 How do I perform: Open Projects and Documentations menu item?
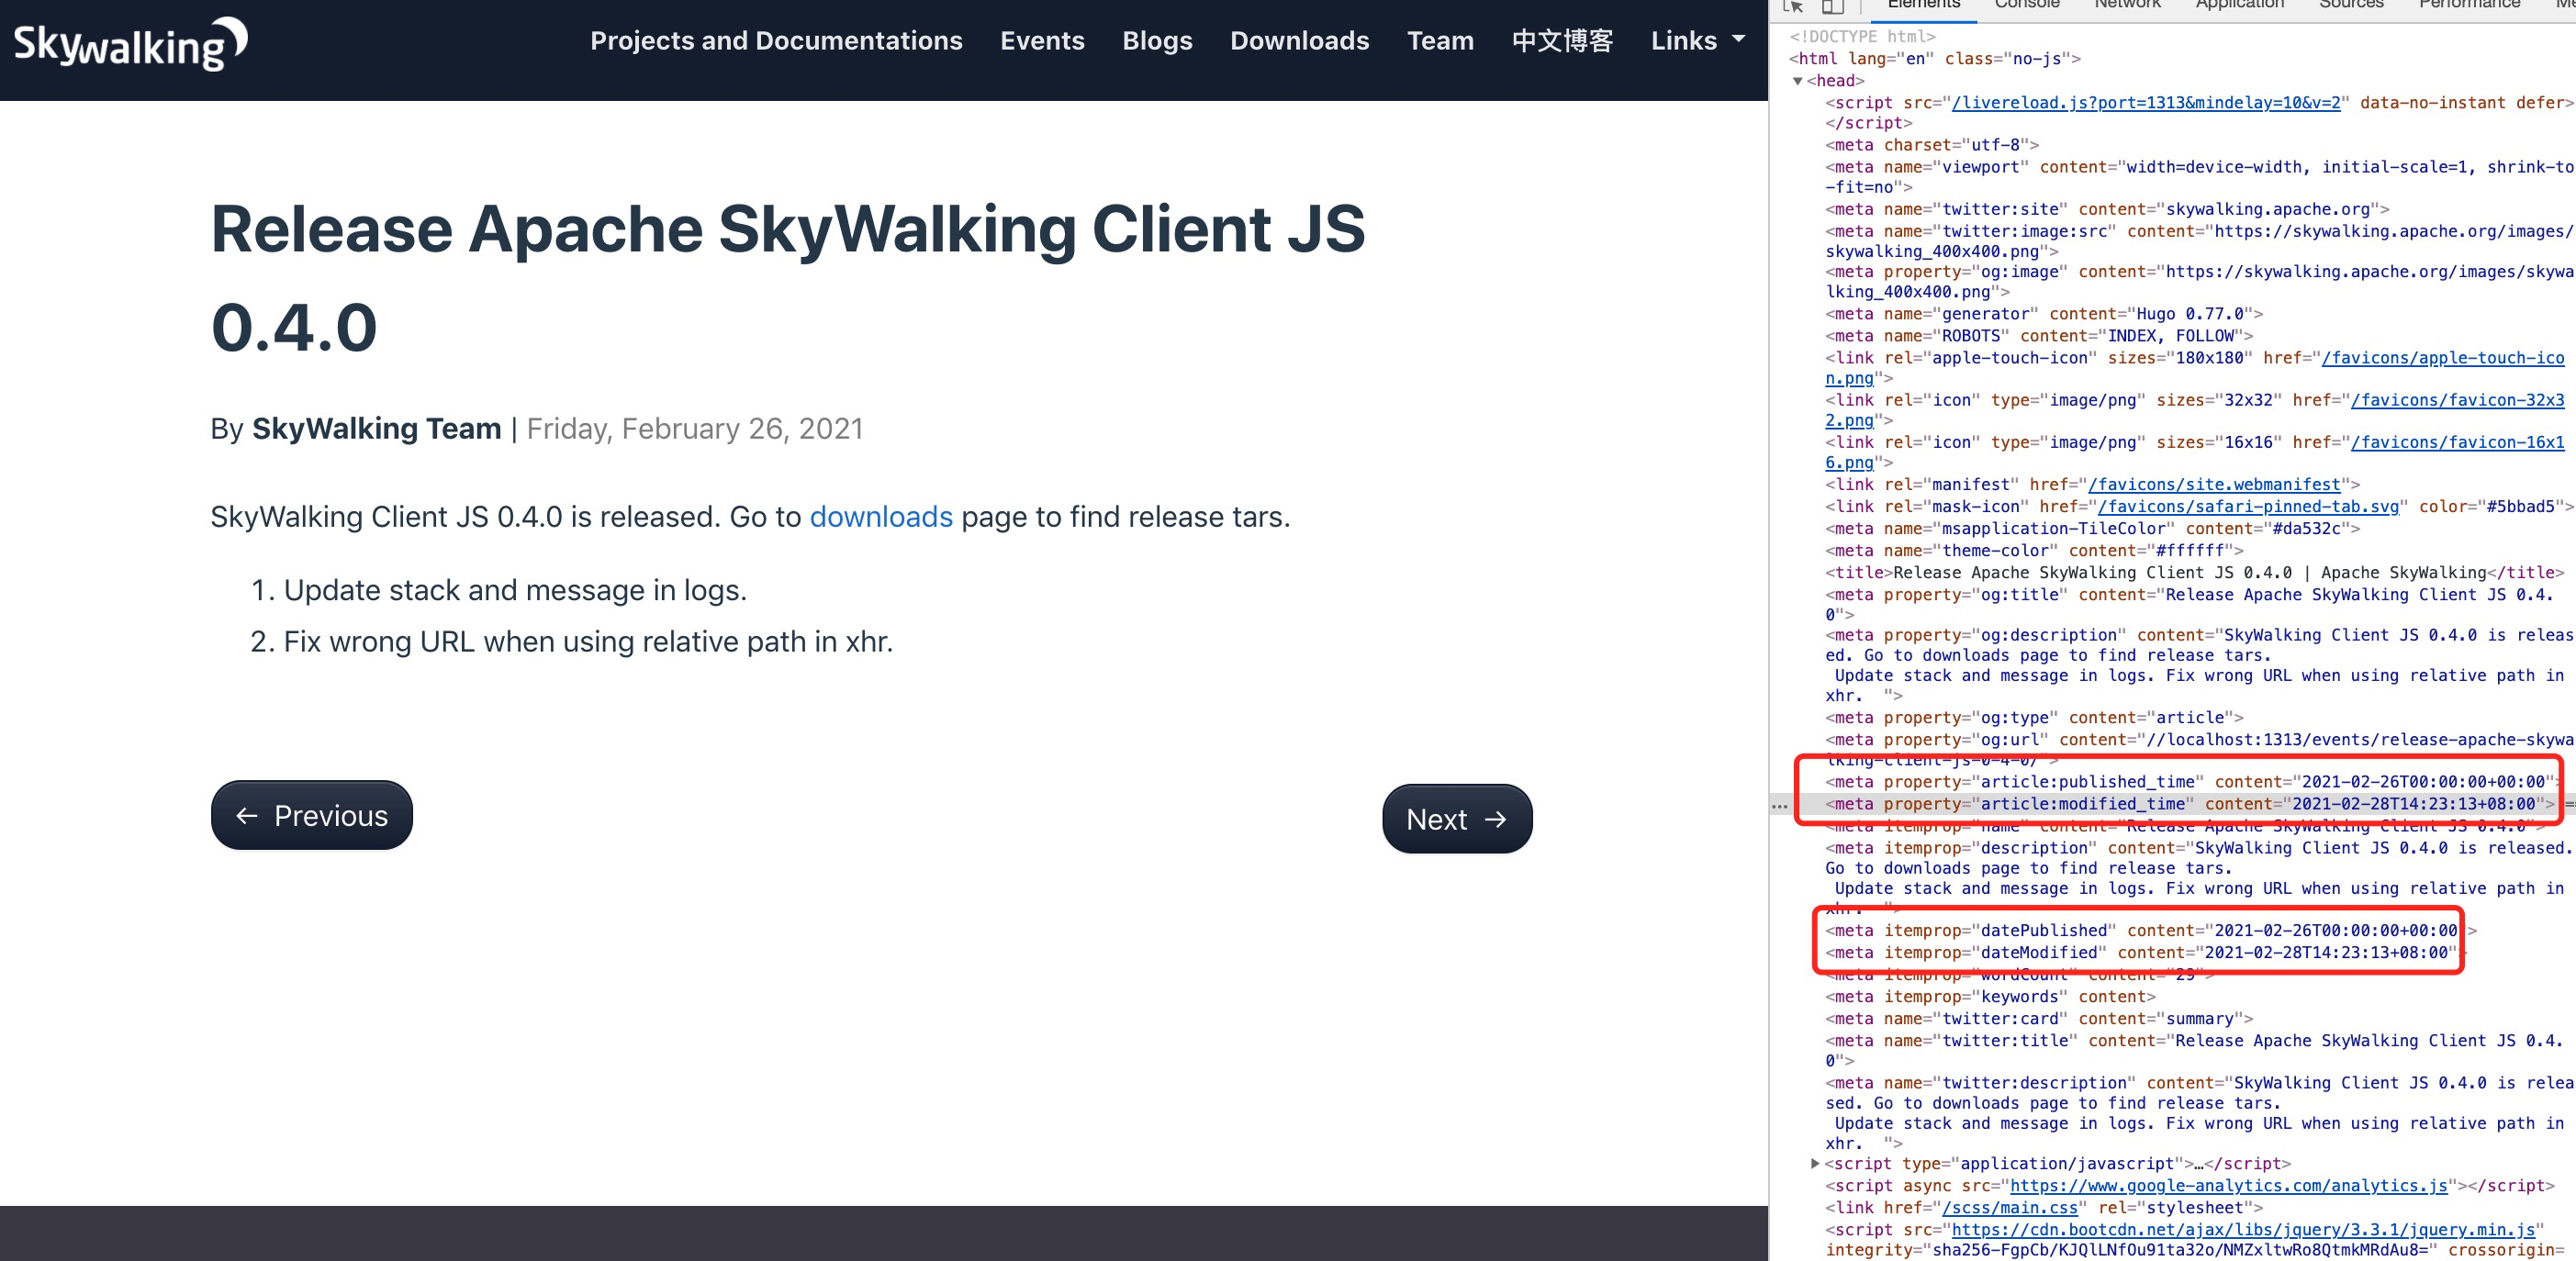coord(776,41)
